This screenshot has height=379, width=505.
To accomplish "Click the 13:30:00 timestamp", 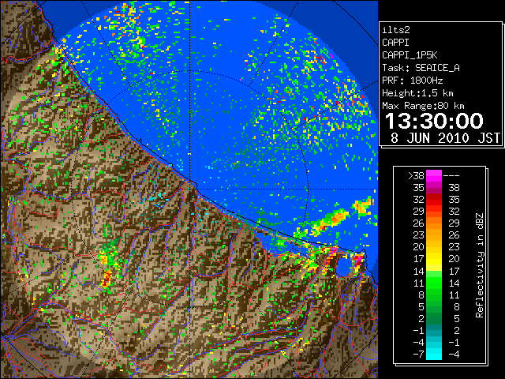I will coord(434,121).
